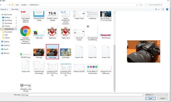171x102 pixels.
Task: Select Project 4.al8 file
Action: click(x=26, y=66)
